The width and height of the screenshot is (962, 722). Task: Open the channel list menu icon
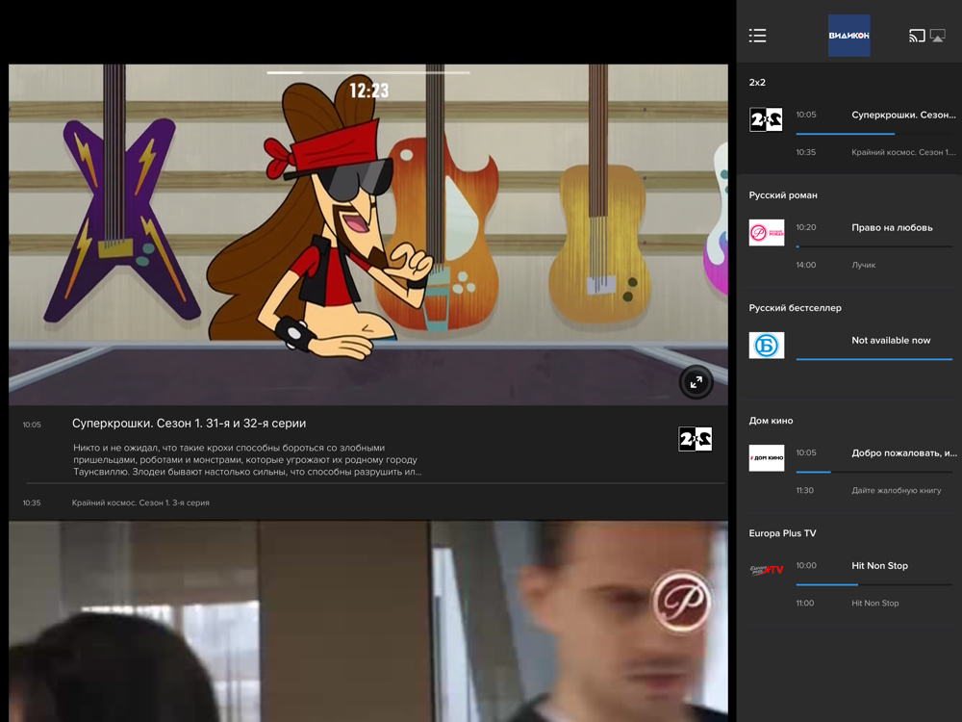click(x=758, y=36)
